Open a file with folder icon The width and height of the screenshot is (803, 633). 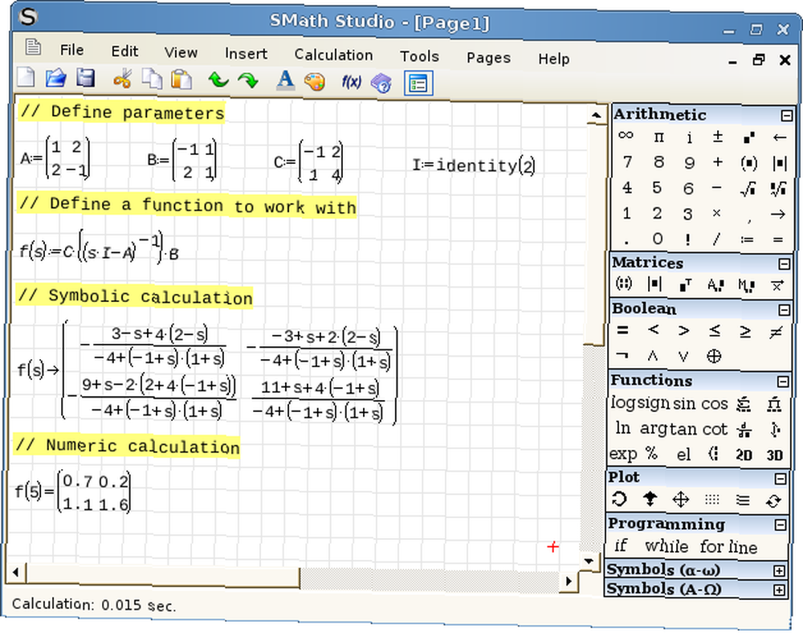56,79
